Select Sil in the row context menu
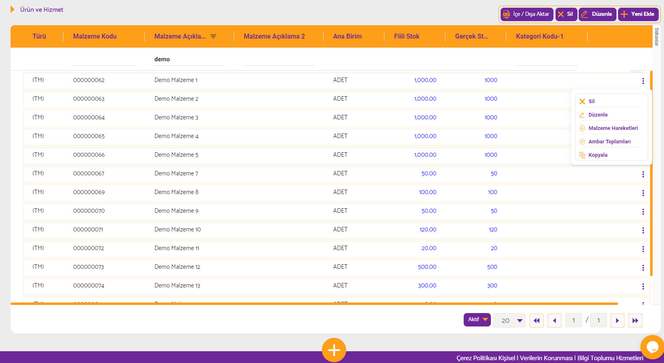The height and width of the screenshot is (363, 664). (610, 102)
